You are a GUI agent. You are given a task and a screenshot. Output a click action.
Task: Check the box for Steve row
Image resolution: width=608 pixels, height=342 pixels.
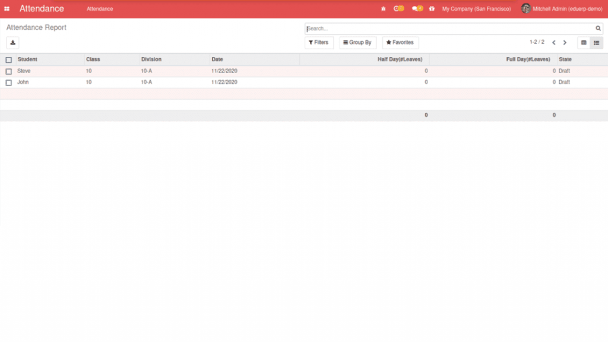coord(8,71)
